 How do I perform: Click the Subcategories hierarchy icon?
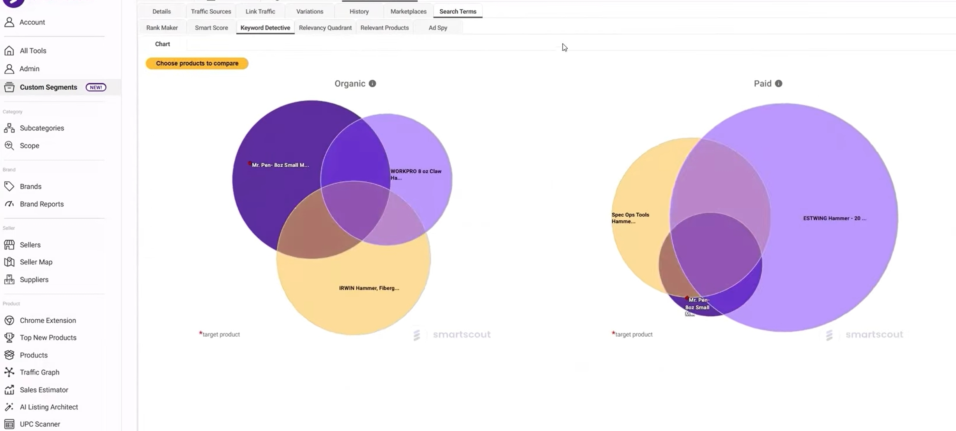click(x=9, y=128)
